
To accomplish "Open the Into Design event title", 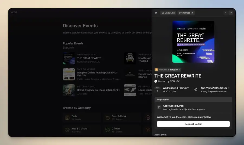I will pyautogui.click(x=145, y=59).
